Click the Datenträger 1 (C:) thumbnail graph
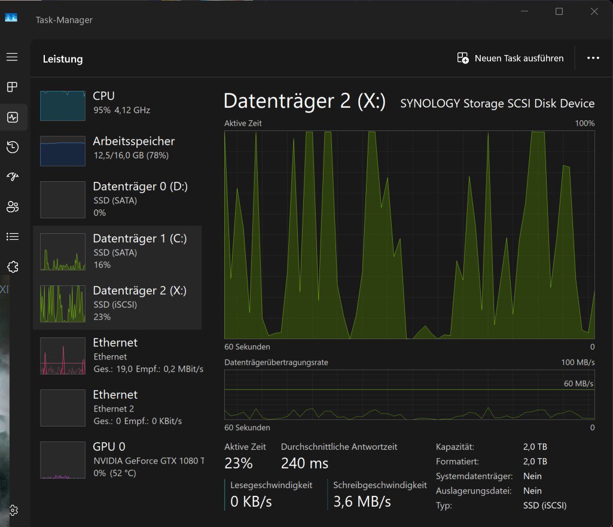The height and width of the screenshot is (527, 613). tap(63, 252)
